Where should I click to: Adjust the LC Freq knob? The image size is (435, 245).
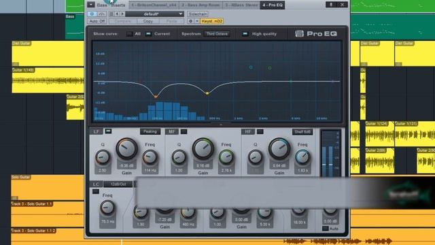[107, 208]
